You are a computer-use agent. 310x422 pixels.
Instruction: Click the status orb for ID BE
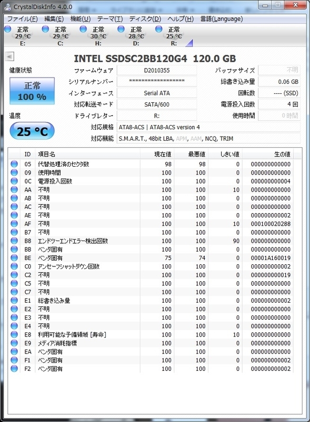coord(14,258)
